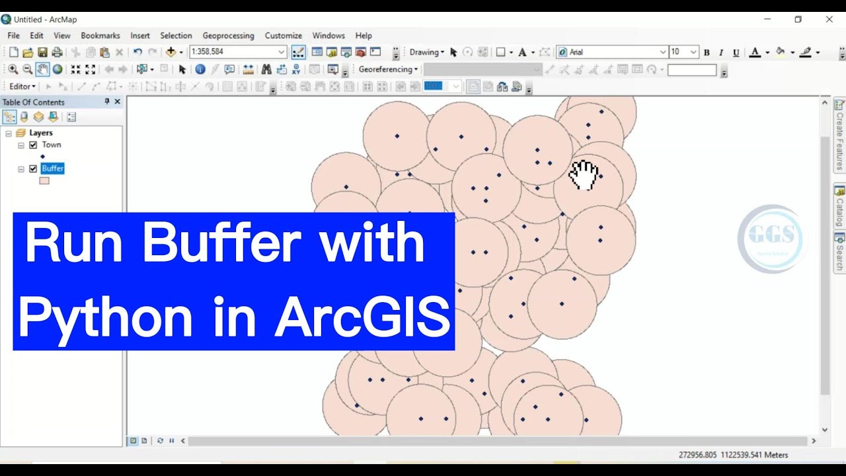This screenshot has width=846, height=476.
Task: Undo the last action
Action: [137, 52]
